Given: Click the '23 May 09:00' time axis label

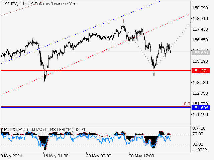Looking at the screenshot, I should coord(99,156).
